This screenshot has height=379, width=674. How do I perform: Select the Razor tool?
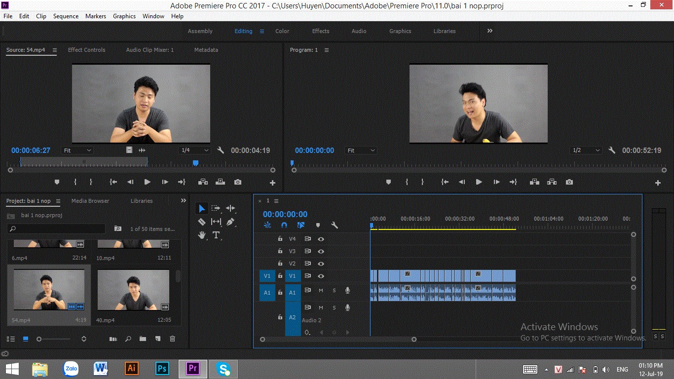(x=201, y=222)
